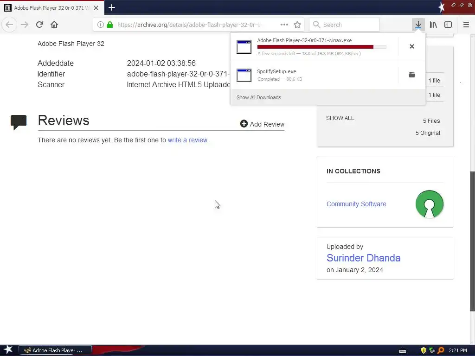Open the page actions three-dot menu
Viewport: 475px width, 356px height.
coord(284,25)
